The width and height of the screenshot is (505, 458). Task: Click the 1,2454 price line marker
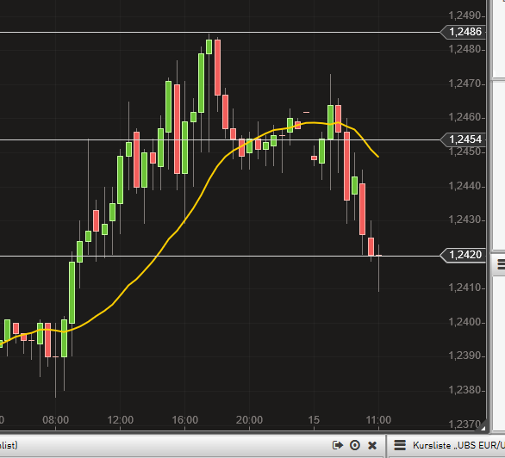tap(463, 139)
